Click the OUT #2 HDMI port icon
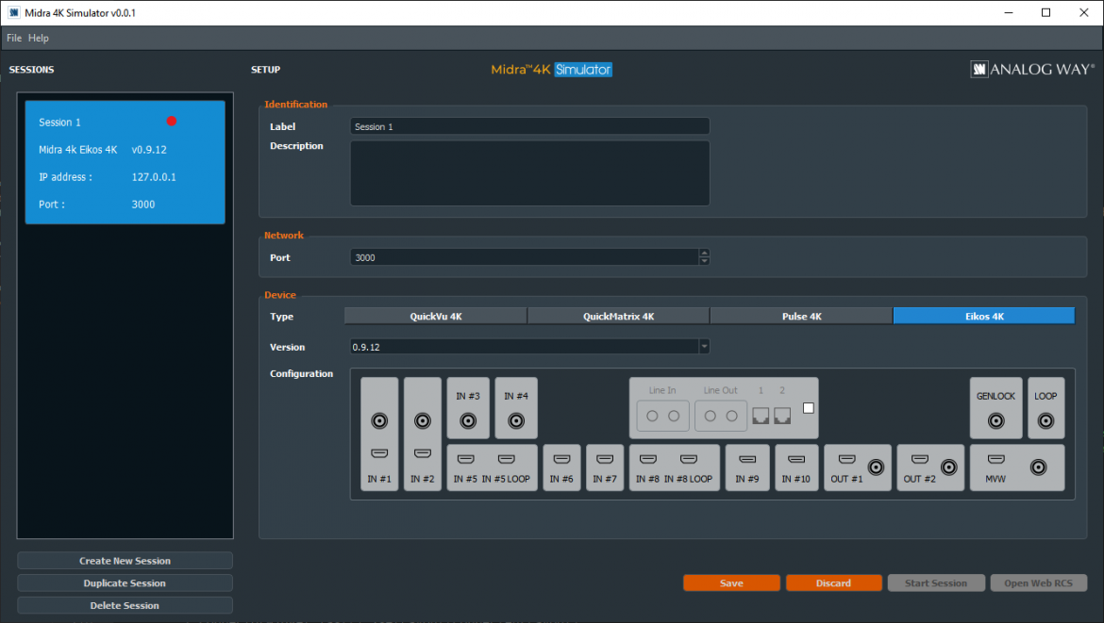 [920, 459]
